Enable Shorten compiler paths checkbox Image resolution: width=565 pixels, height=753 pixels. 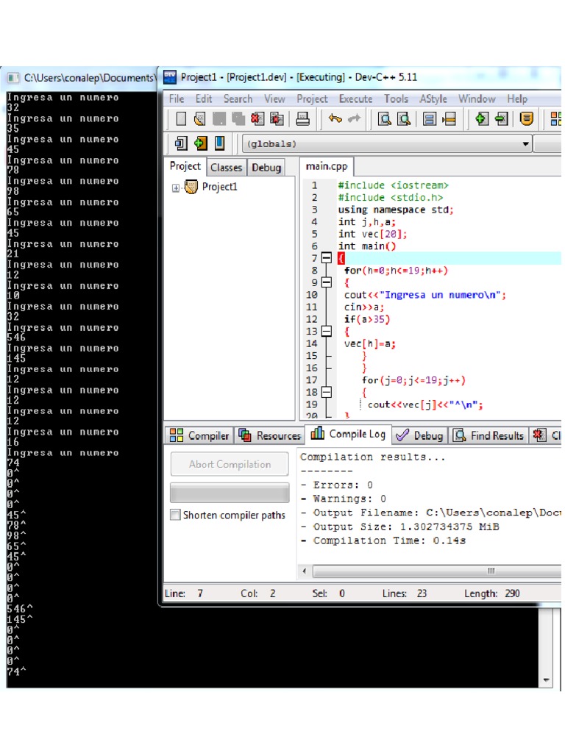click(x=175, y=515)
